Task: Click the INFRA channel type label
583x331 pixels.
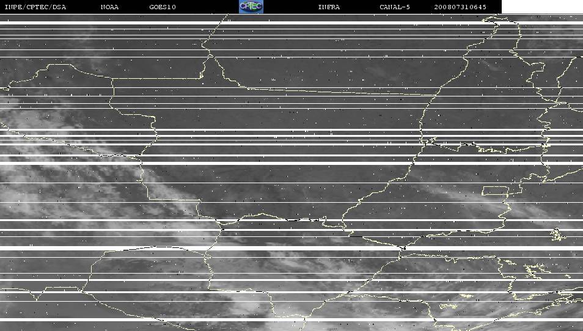Action: pos(329,7)
